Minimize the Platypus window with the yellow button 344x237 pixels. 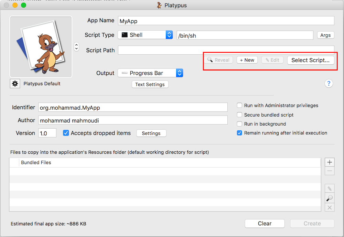point(15,5)
